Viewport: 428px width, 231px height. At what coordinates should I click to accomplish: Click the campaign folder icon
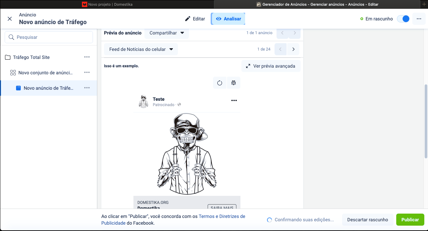point(8,57)
